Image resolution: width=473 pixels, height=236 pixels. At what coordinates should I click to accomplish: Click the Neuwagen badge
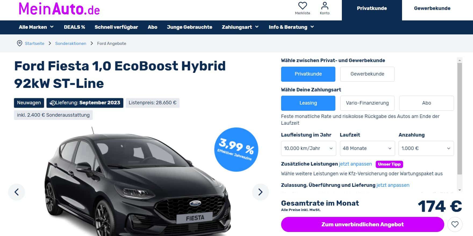[29, 103]
